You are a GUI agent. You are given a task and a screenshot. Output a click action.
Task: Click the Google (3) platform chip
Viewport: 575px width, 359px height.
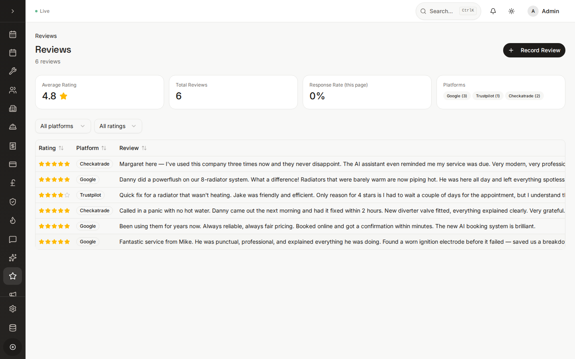click(x=457, y=96)
